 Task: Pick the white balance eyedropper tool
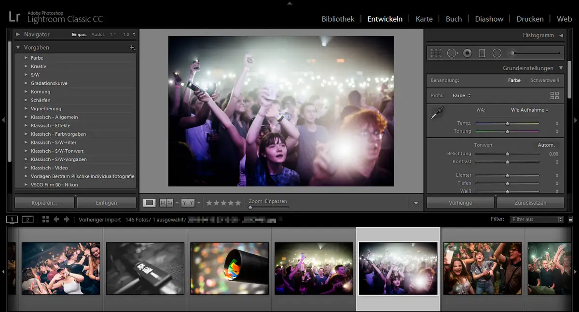[437, 114]
